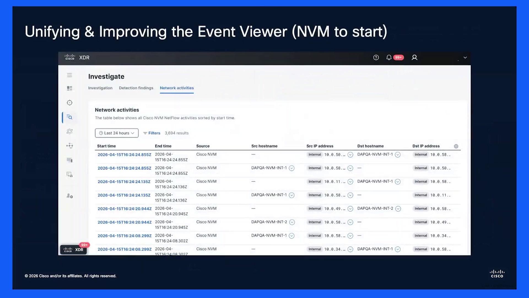Open the crosshair target icon in sidebar
The width and height of the screenshot is (529, 298).
point(69,103)
